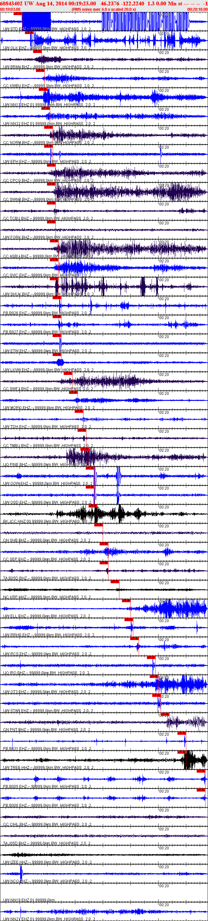The width and height of the screenshot is (208, 921).
Task: Select the UO IRO EHZ station label
Action: [46, 673]
